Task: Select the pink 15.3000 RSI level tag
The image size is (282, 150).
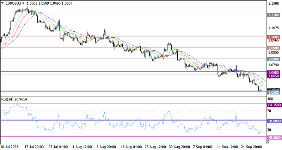Action: click(274, 137)
